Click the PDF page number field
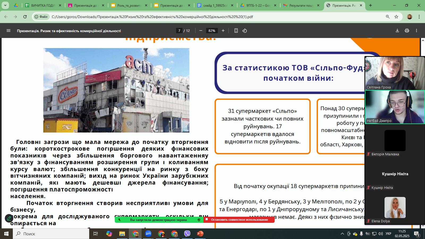Viewport: 425px width, 239px height. tap(179, 31)
